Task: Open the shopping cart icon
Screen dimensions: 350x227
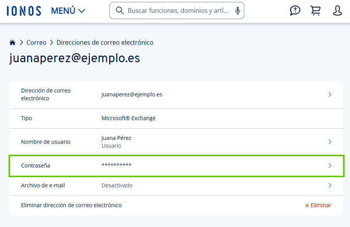Action: 315,11
